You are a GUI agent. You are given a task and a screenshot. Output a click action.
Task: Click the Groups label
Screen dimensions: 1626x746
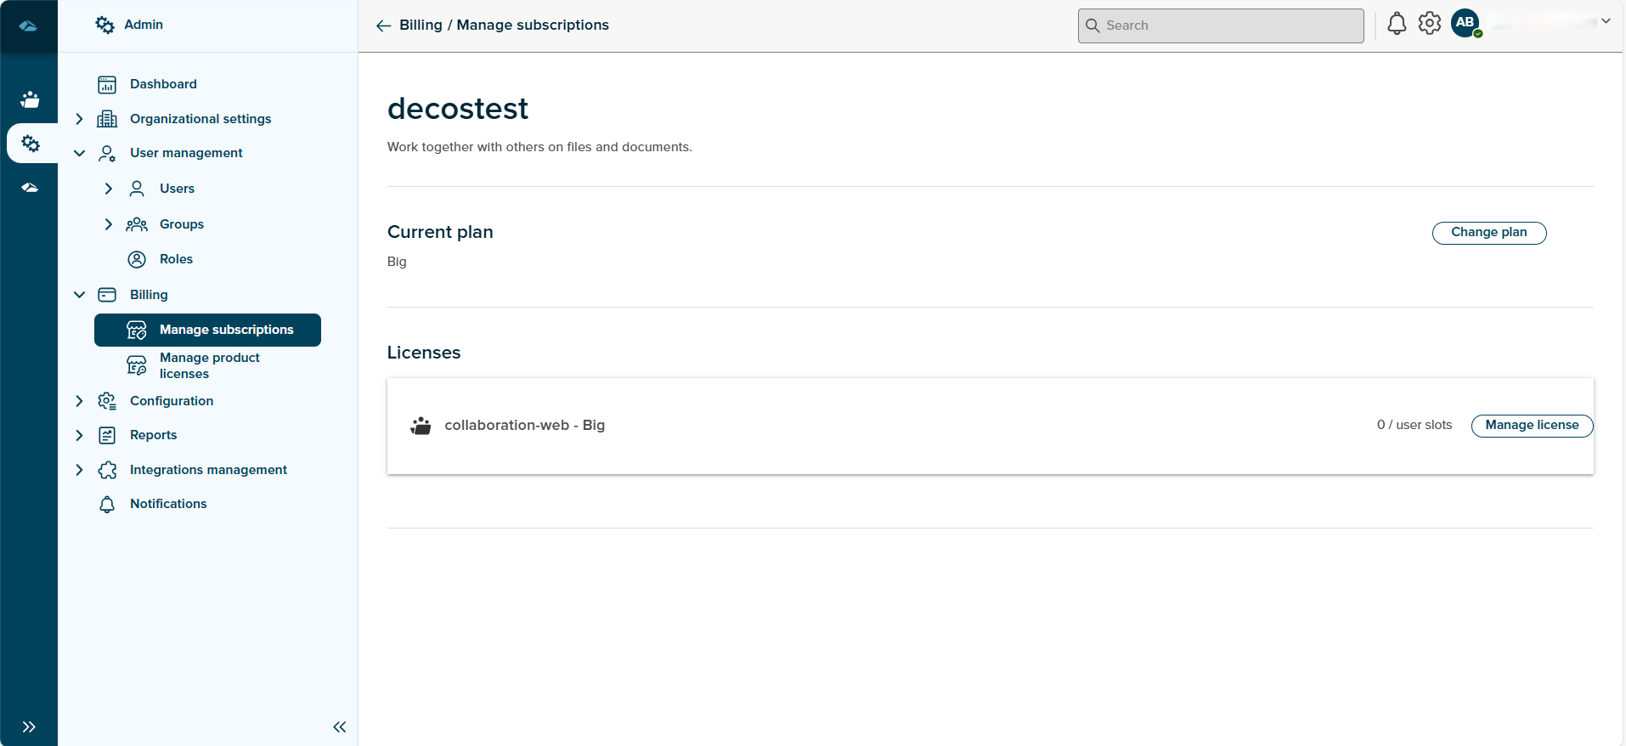point(182,224)
